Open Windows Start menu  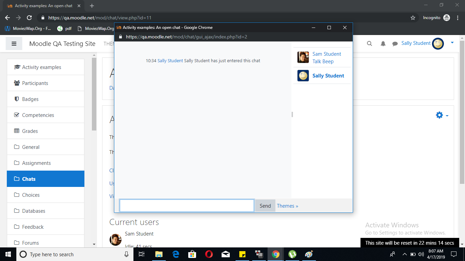[8, 254]
